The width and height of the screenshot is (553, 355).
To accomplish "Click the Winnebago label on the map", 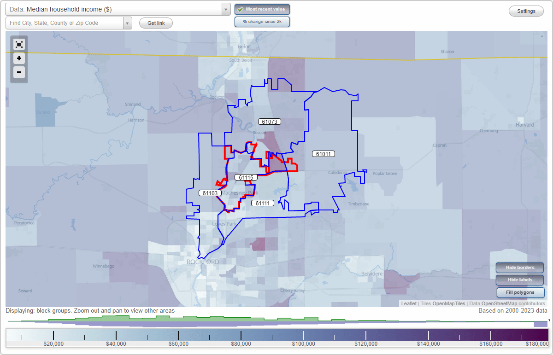I will (103, 266).
